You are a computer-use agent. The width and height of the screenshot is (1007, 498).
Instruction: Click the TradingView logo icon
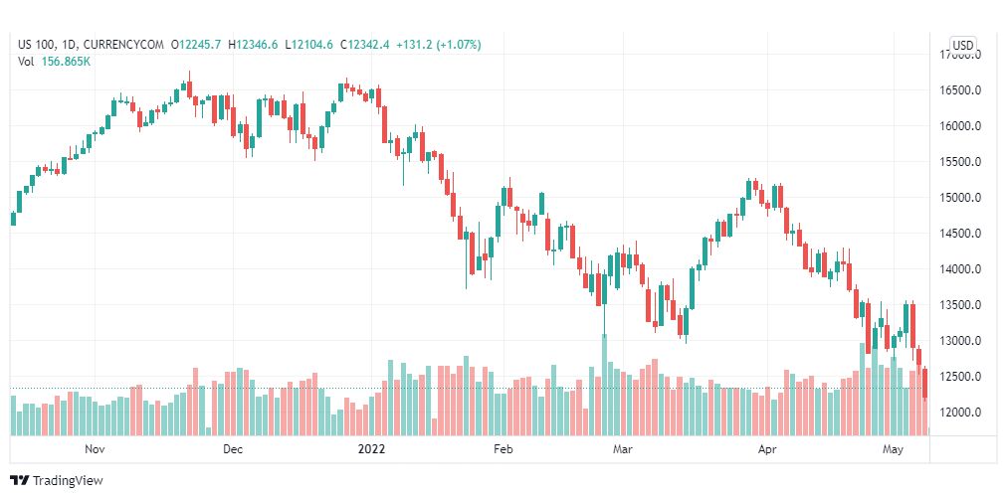20,480
